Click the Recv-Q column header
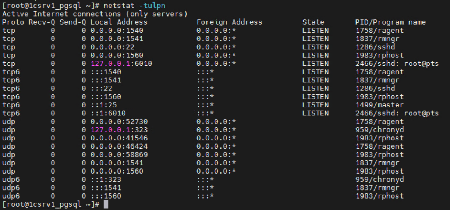This screenshot has width=450, height=210. (x=40, y=22)
